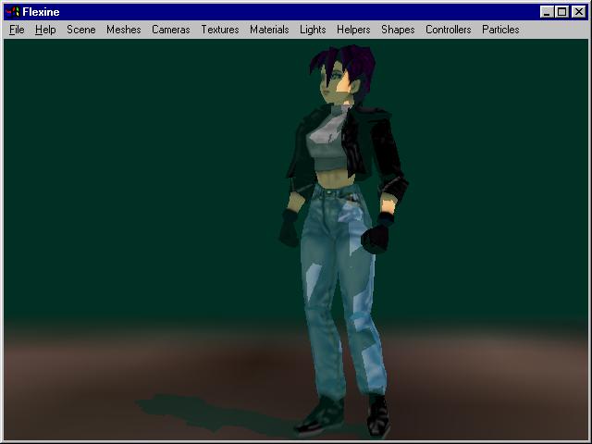592x444 pixels.
Task: Open the Meshes menu
Action: (x=123, y=30)
